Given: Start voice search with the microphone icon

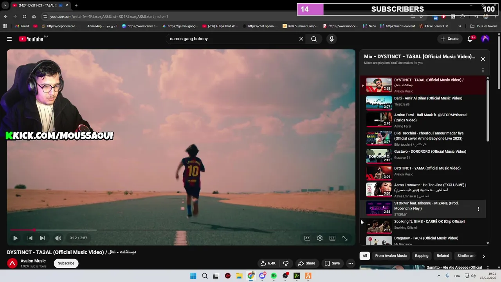Looking at the screenshot, I should (x=332, y=39).
